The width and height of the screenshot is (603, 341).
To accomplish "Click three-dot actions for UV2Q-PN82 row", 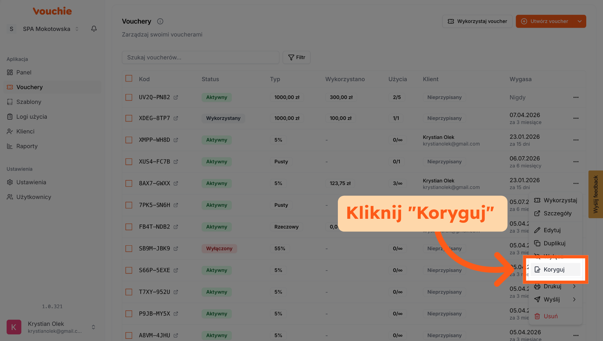I will tap(576, 98).
